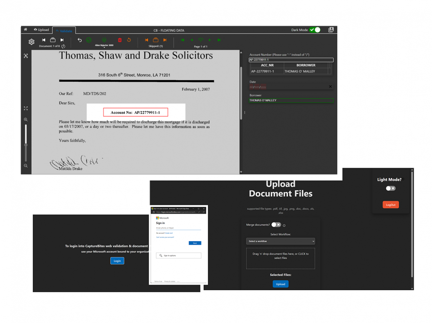Image resolution: width=432 pixels, height=323 pixels.
Task: Click the zoom out magnifier icon
Action: (26, 166)
